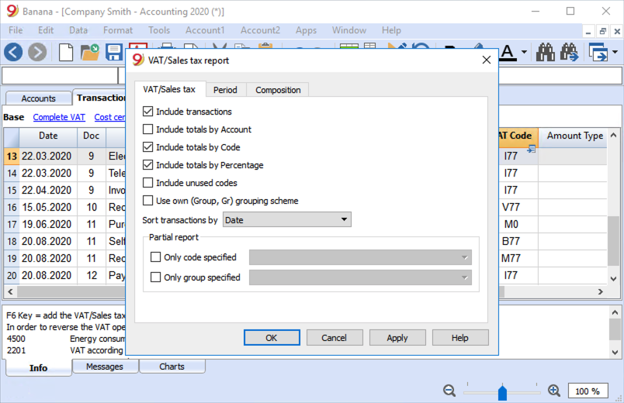Expand the go-to window toolbar dropdown arrow
The width and height of the screenshot is (624, 403).
[x=615, y=52]
